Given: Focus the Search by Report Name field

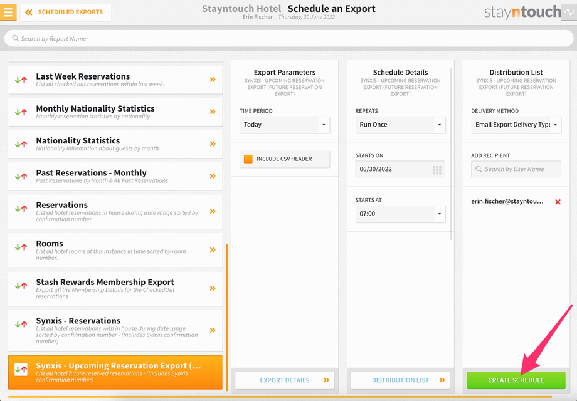Looking at the screenshot, I should click(288, 39).
